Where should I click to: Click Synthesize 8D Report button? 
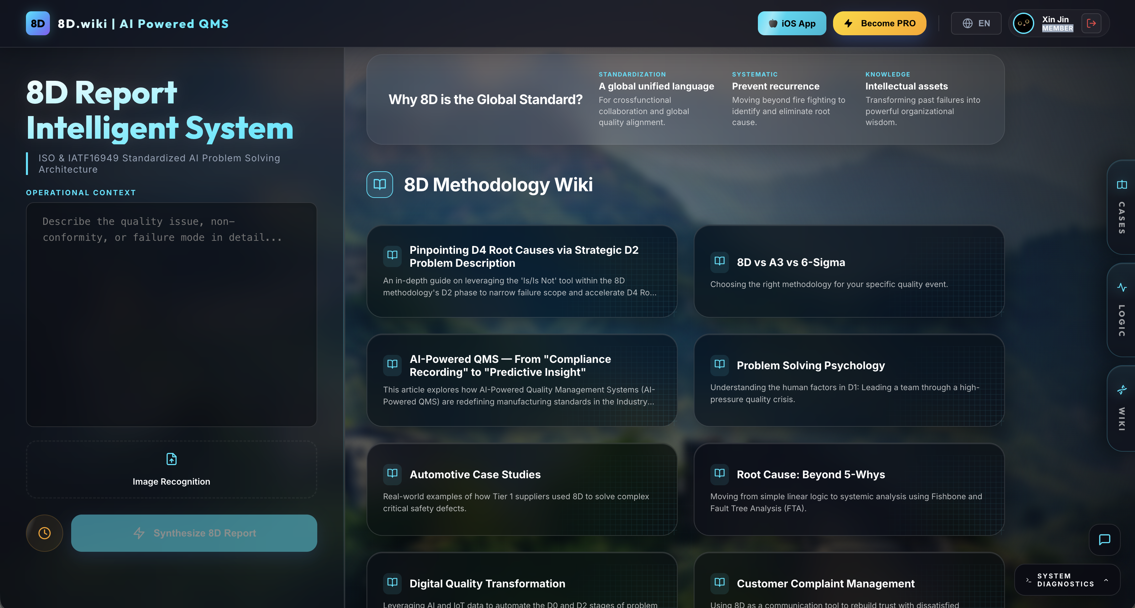(194, 533)
